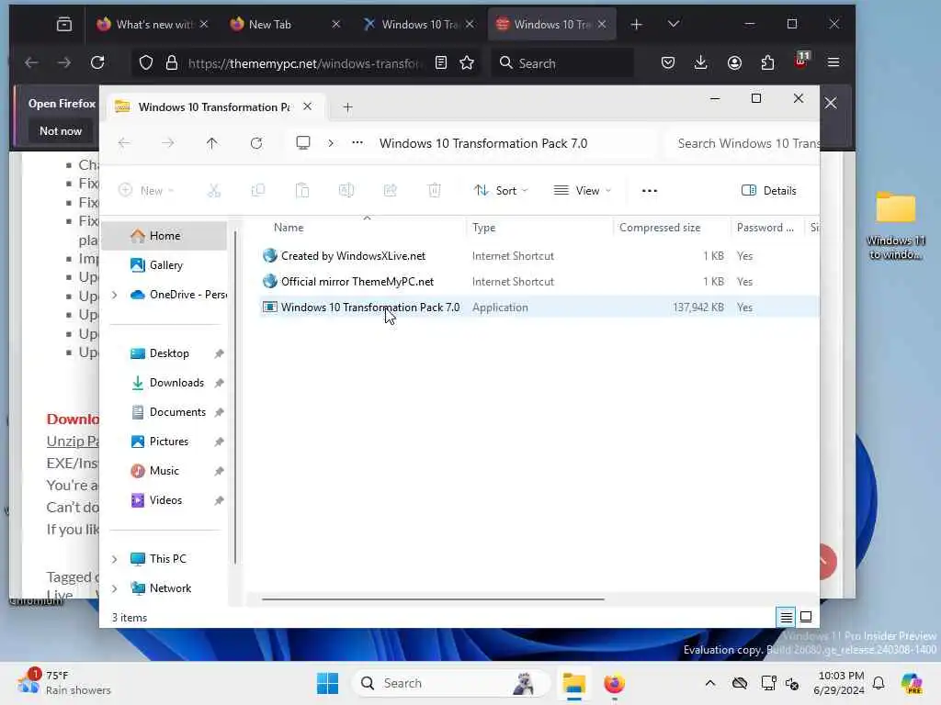
Task: Select the Windows 10 Transformation Explorer tab
Action: click(213, 106)
